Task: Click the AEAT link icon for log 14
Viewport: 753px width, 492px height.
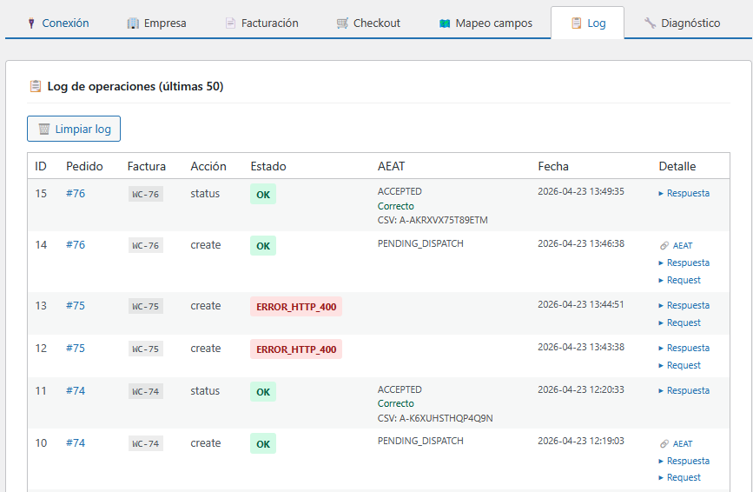Action: [x=664, y=246]
